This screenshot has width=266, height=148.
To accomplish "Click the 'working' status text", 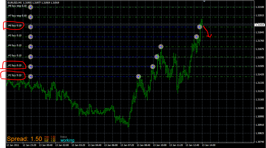I will pos(67,140).
